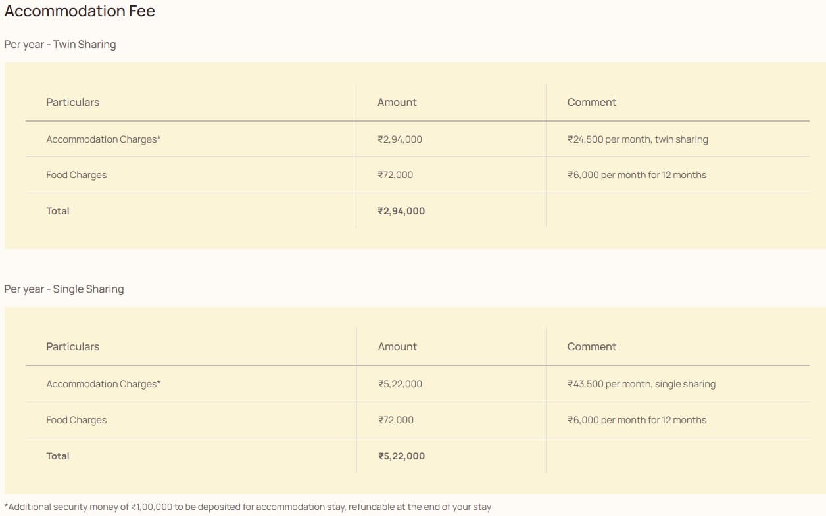
Task: Click Amount header in Twin Sharing table
Action: [x=397, y=102]
